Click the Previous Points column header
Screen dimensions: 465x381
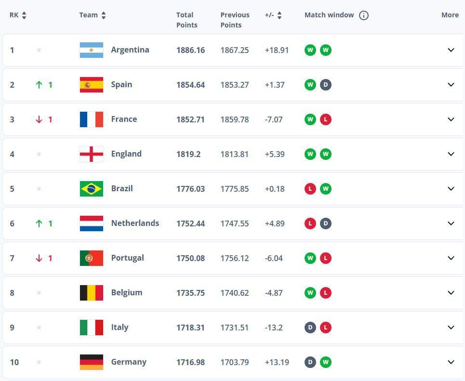click(x=235, y=20)
